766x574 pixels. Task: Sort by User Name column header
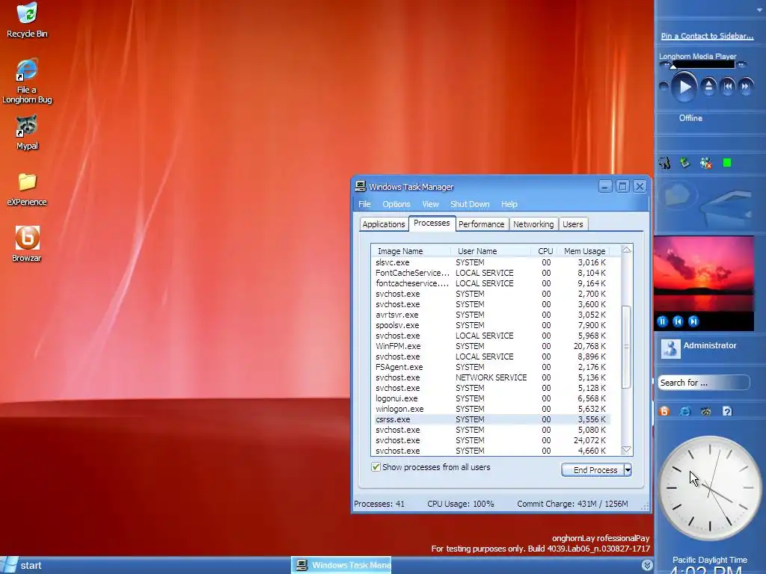coord(491,251)
